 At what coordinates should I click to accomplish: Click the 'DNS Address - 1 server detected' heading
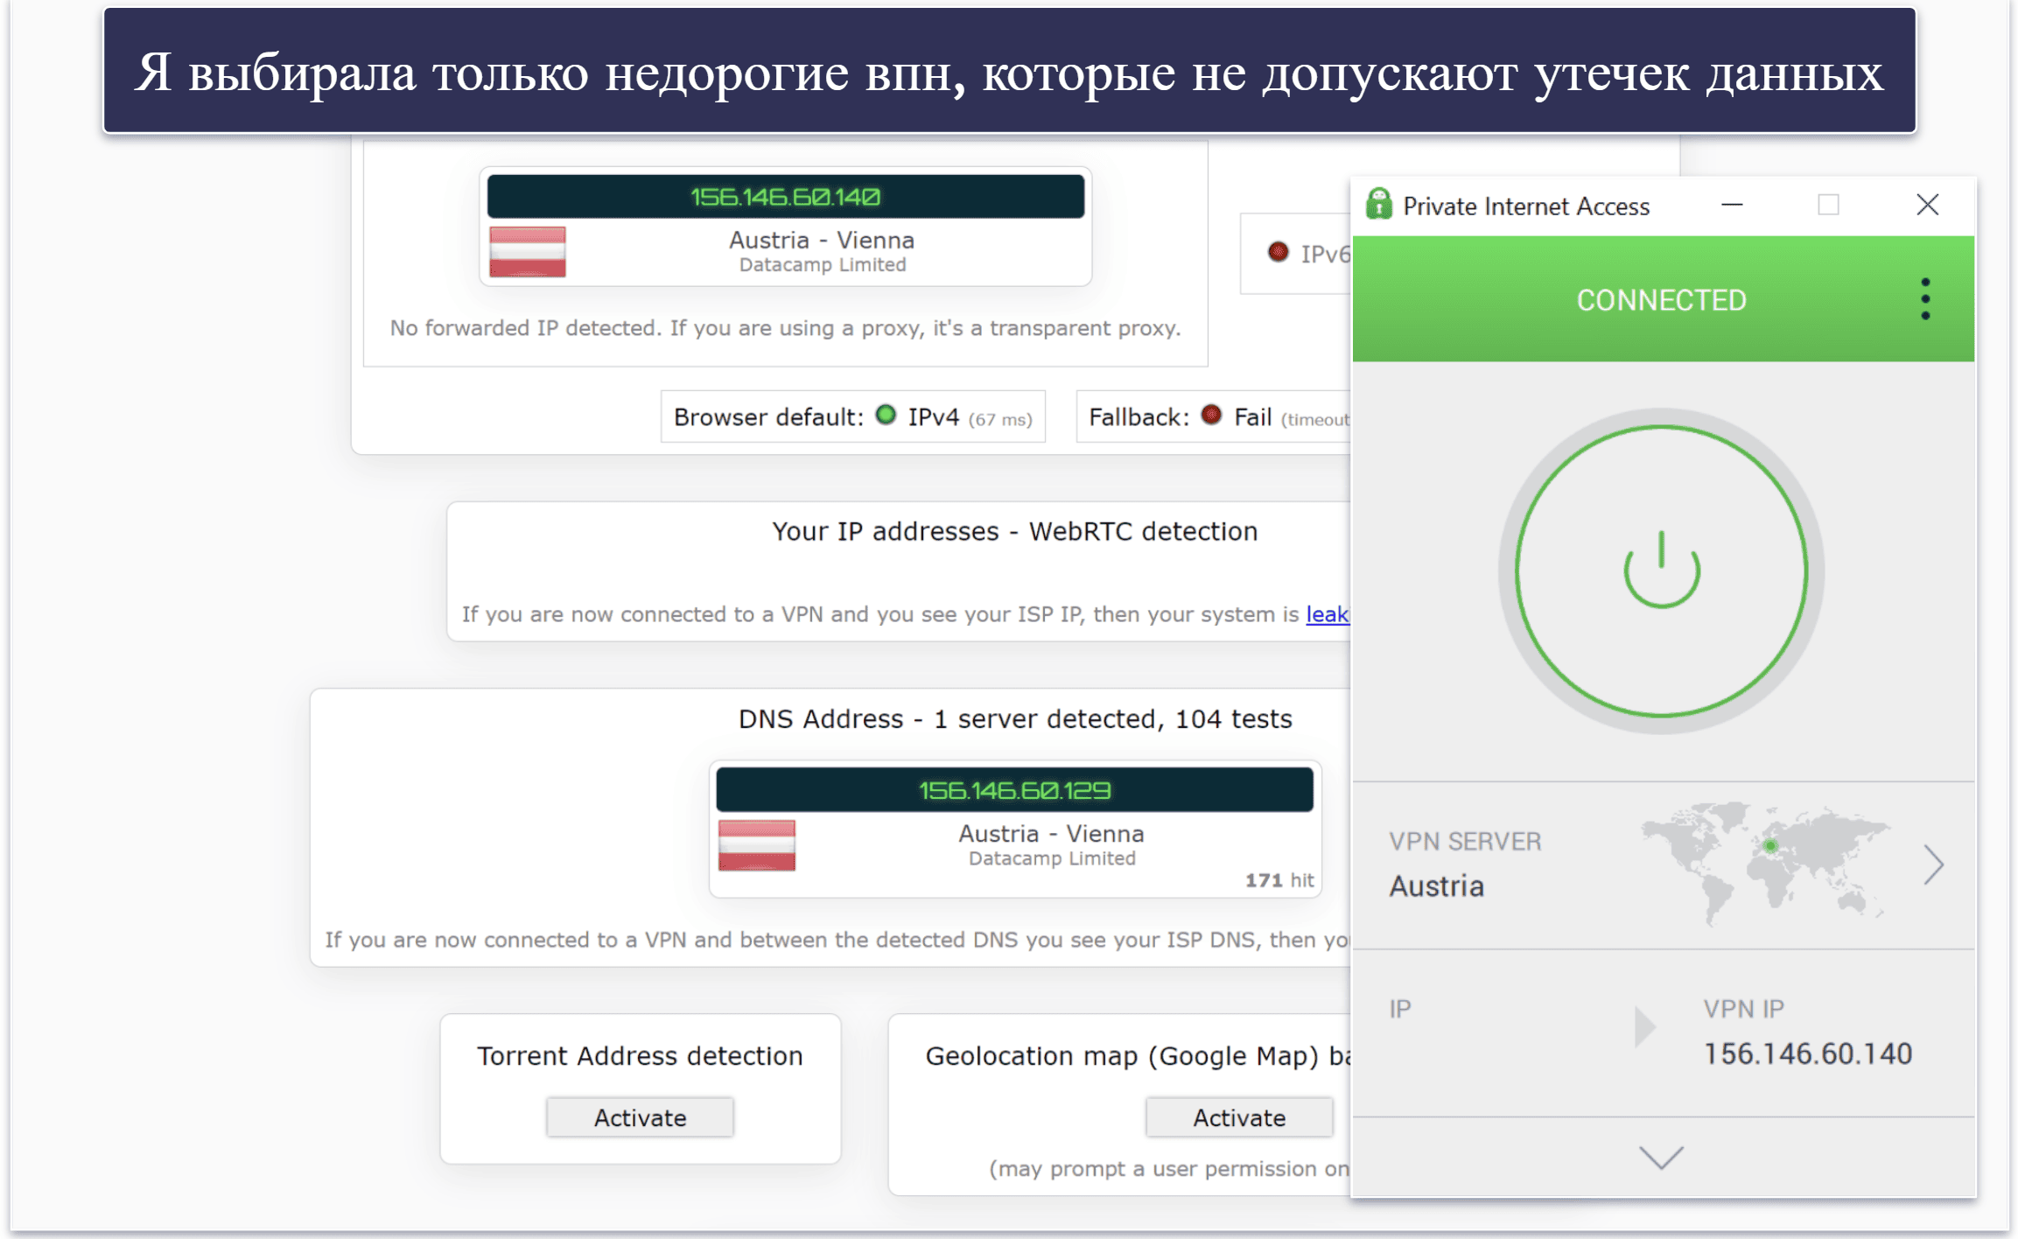1014,718
